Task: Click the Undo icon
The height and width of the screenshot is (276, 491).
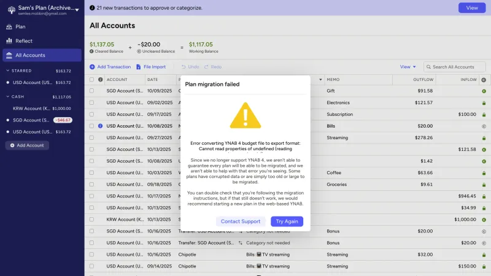Action: tap(184, 67)
